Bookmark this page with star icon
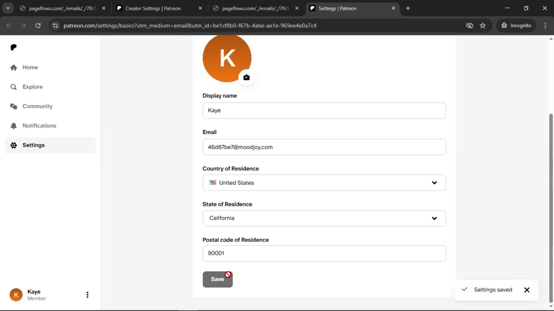 point(483,26)
